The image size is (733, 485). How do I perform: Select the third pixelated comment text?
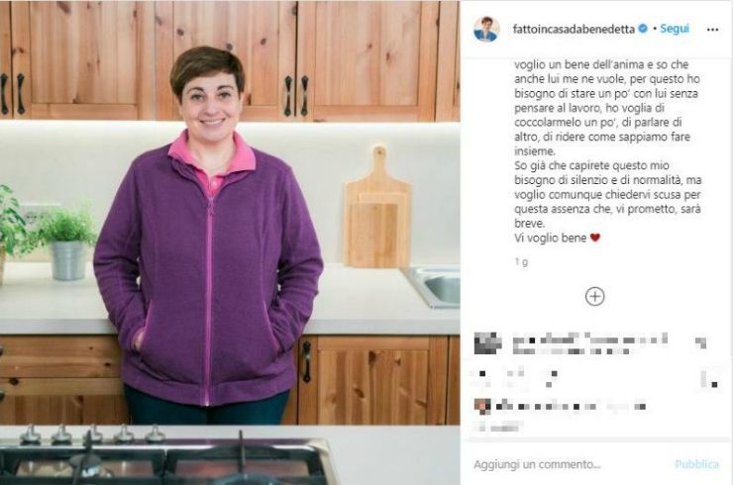pos(571,407)
